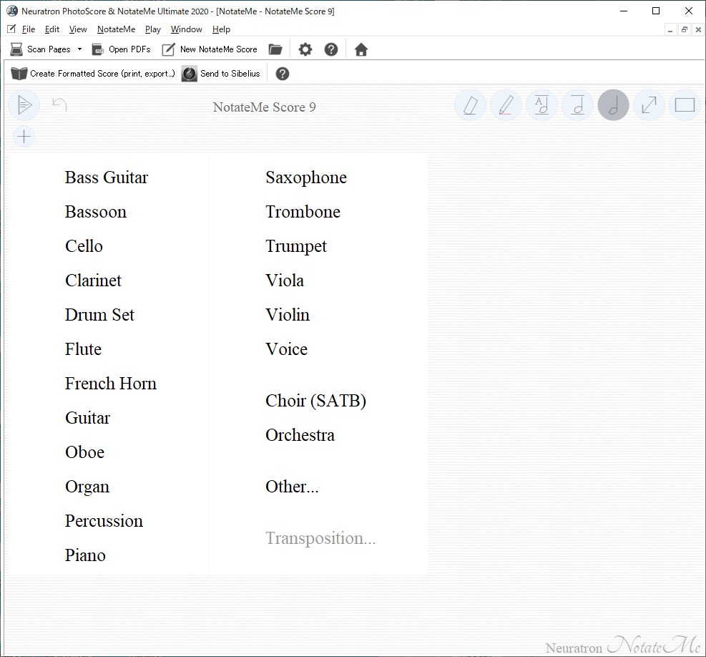The width and height of the screenshot is (706, 657).
Task: Choose Oboe from the list
Action: click(84, 452)
